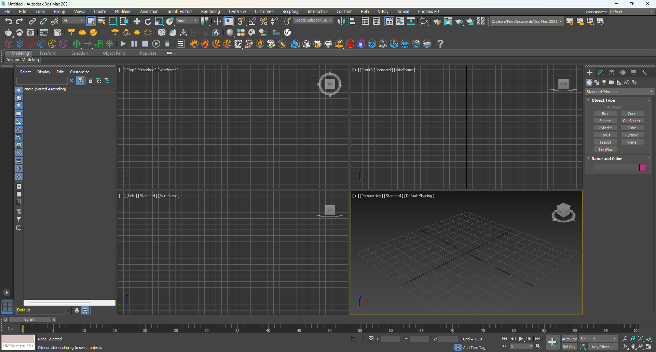The image size is (656, 352).
Task: Click the Undo arrow icon
Action: [8, 21]
